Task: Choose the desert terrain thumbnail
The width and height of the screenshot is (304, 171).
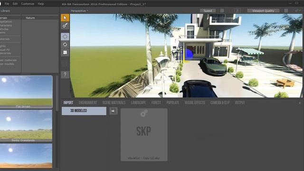Action: click(26, 156)
